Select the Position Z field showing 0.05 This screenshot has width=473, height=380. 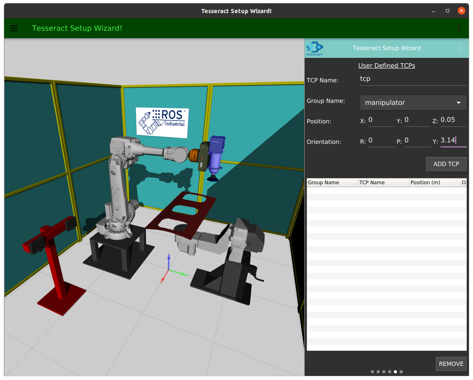click(x=453, y=120)
